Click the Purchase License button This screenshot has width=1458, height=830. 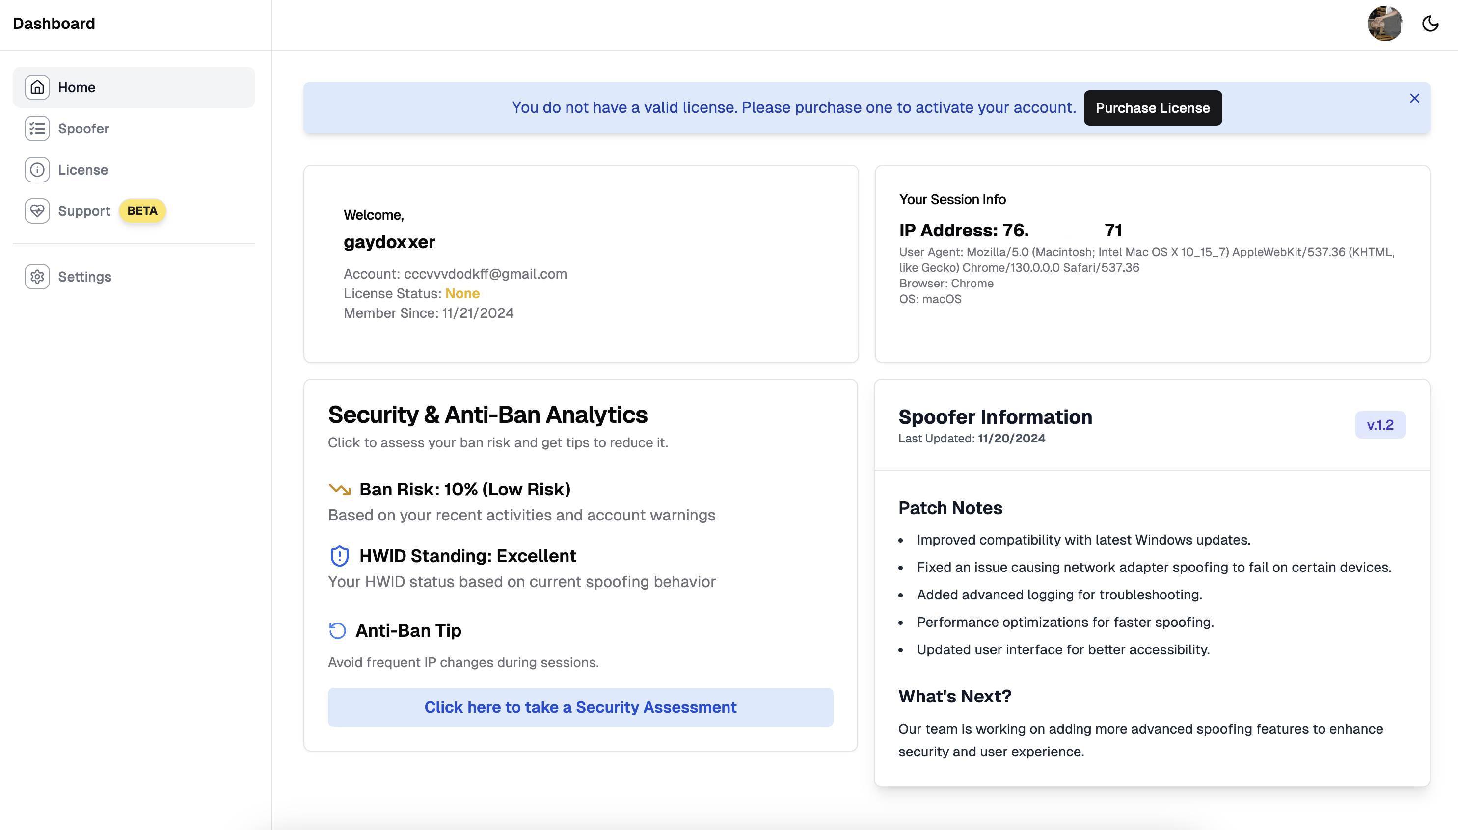click(1152, 108)
